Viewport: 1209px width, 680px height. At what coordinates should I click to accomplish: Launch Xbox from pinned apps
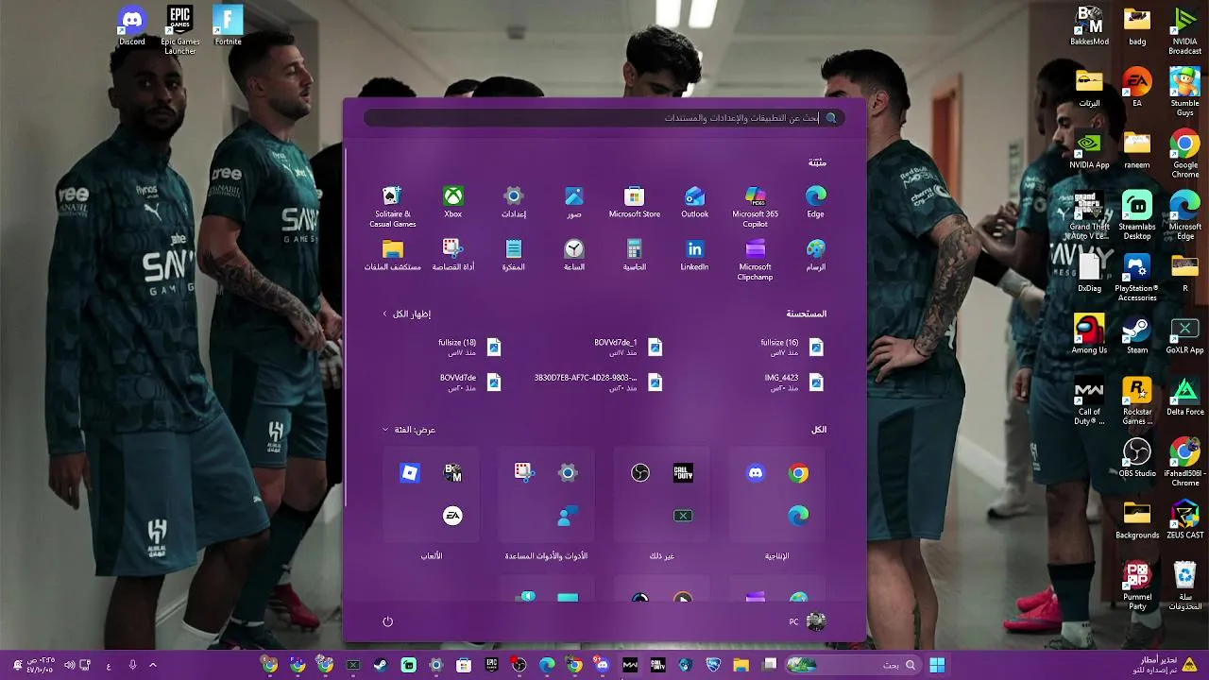pos(453,202)
